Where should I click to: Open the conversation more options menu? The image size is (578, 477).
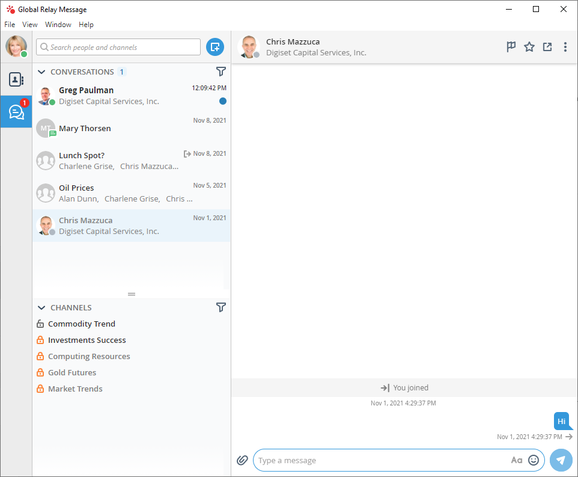(565, 47)
